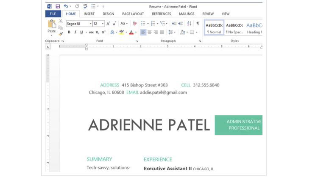Toggle Italic formatting
Screen dimensions: 318x177
click(75, 32)
